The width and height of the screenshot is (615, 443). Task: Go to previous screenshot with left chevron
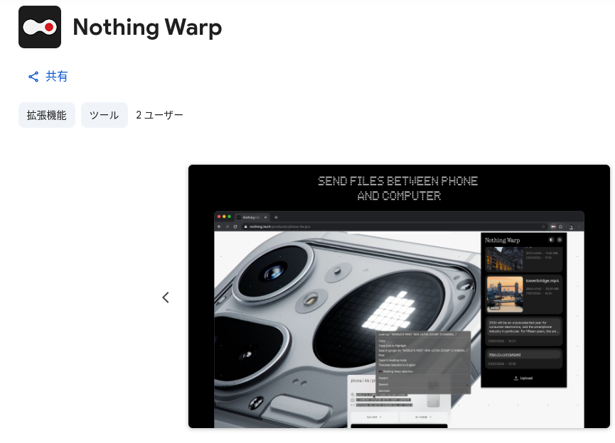(x=166, y=297)
